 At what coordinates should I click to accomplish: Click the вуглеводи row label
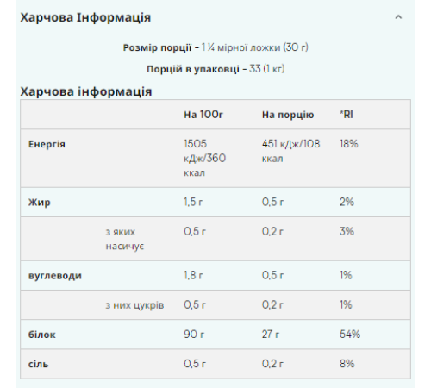(55, 276)
